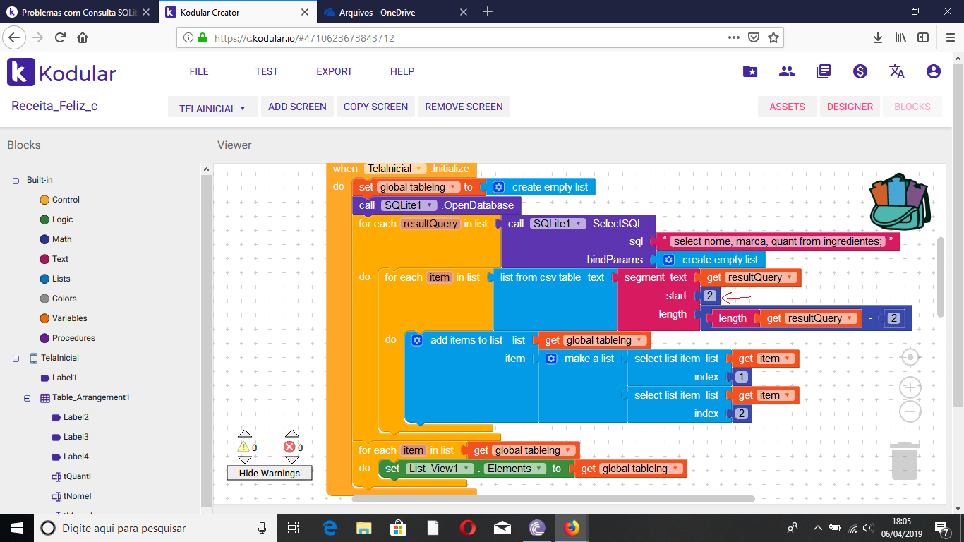Click the ADD SCREEN button
Screen dimensions: 964x542
297,107
